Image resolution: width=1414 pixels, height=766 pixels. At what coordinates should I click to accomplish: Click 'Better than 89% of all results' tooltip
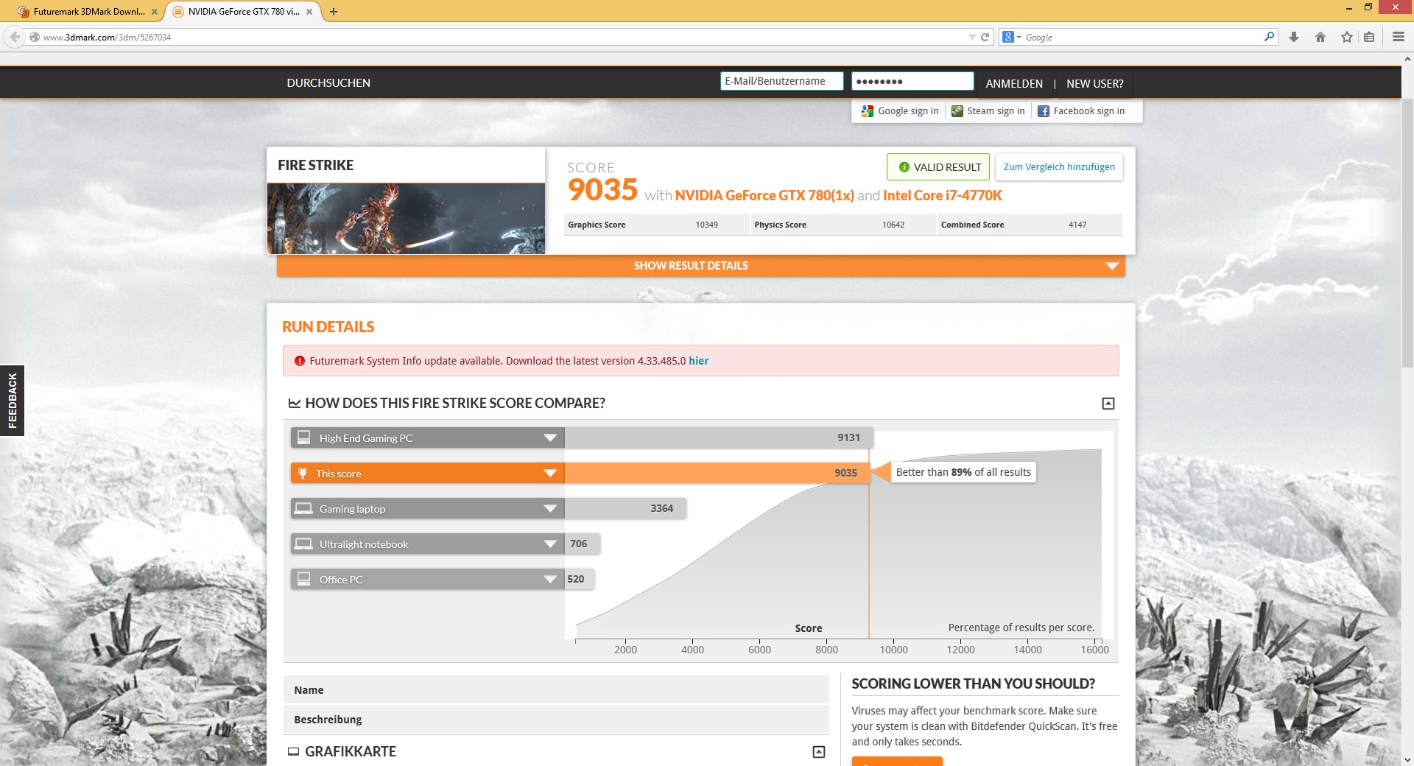[963, 472]
